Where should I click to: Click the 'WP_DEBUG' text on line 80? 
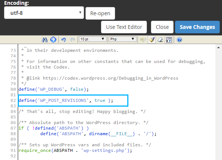51,89
